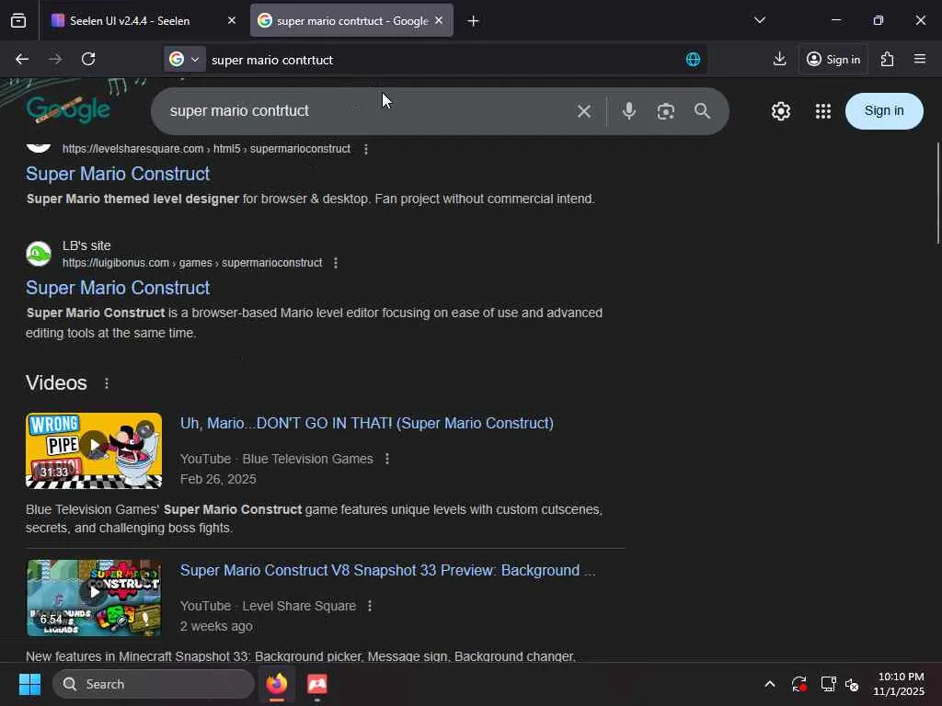Open the Windows Start menu
Image resolution: width=942 pixels, height=706 pixels.
[29, 684]
